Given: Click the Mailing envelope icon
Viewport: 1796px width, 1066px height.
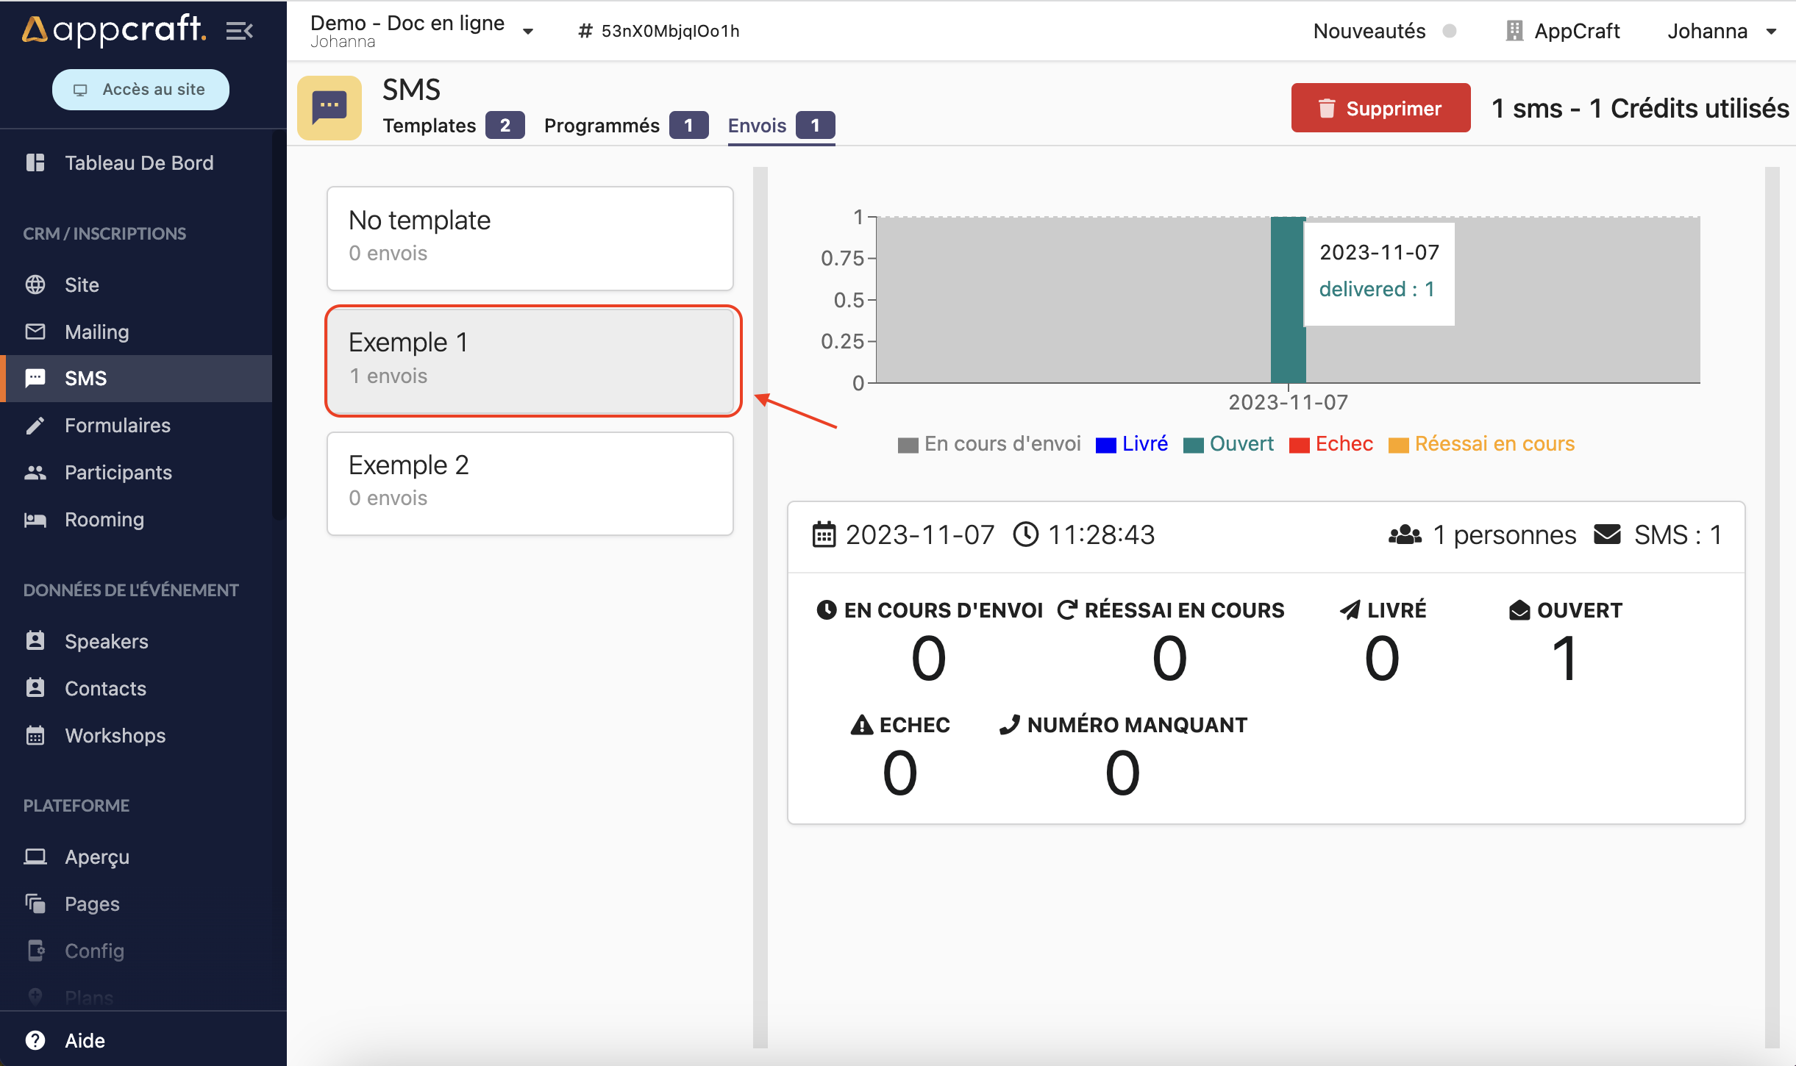Looking at the screenshot, I should pyautogui.click(x=35, y=332).
